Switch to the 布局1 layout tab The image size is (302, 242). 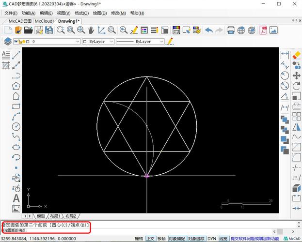point(55,216)
